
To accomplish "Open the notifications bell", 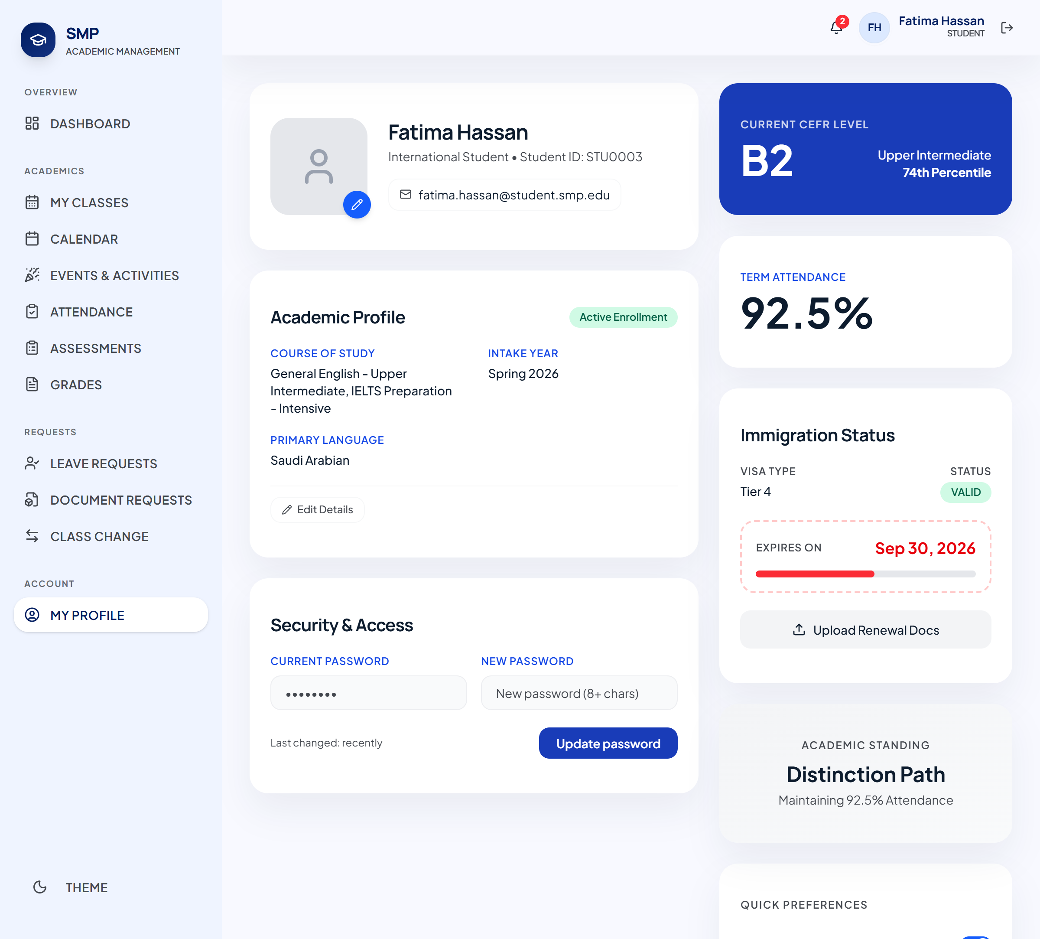I will [x=836, y=27].
